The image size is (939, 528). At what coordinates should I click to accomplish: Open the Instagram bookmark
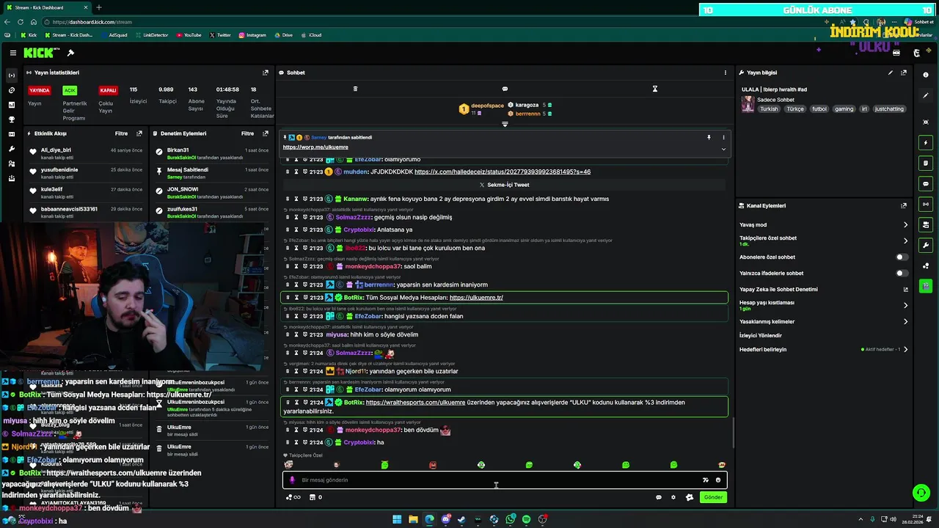[252, 35]
